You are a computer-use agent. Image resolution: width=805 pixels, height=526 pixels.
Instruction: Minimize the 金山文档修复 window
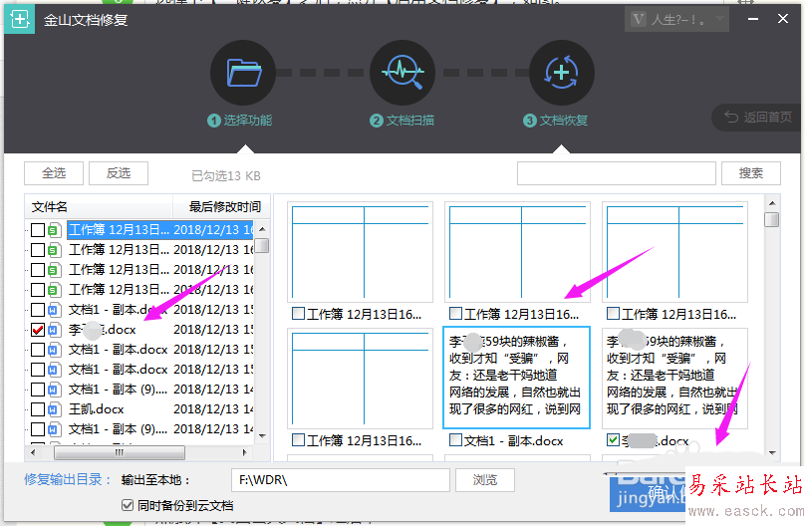[753, 19]
